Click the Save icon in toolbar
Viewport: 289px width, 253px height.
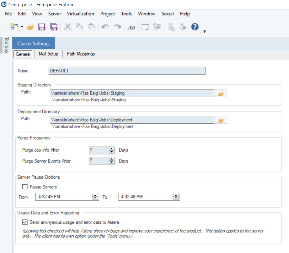tap(42, 27)
